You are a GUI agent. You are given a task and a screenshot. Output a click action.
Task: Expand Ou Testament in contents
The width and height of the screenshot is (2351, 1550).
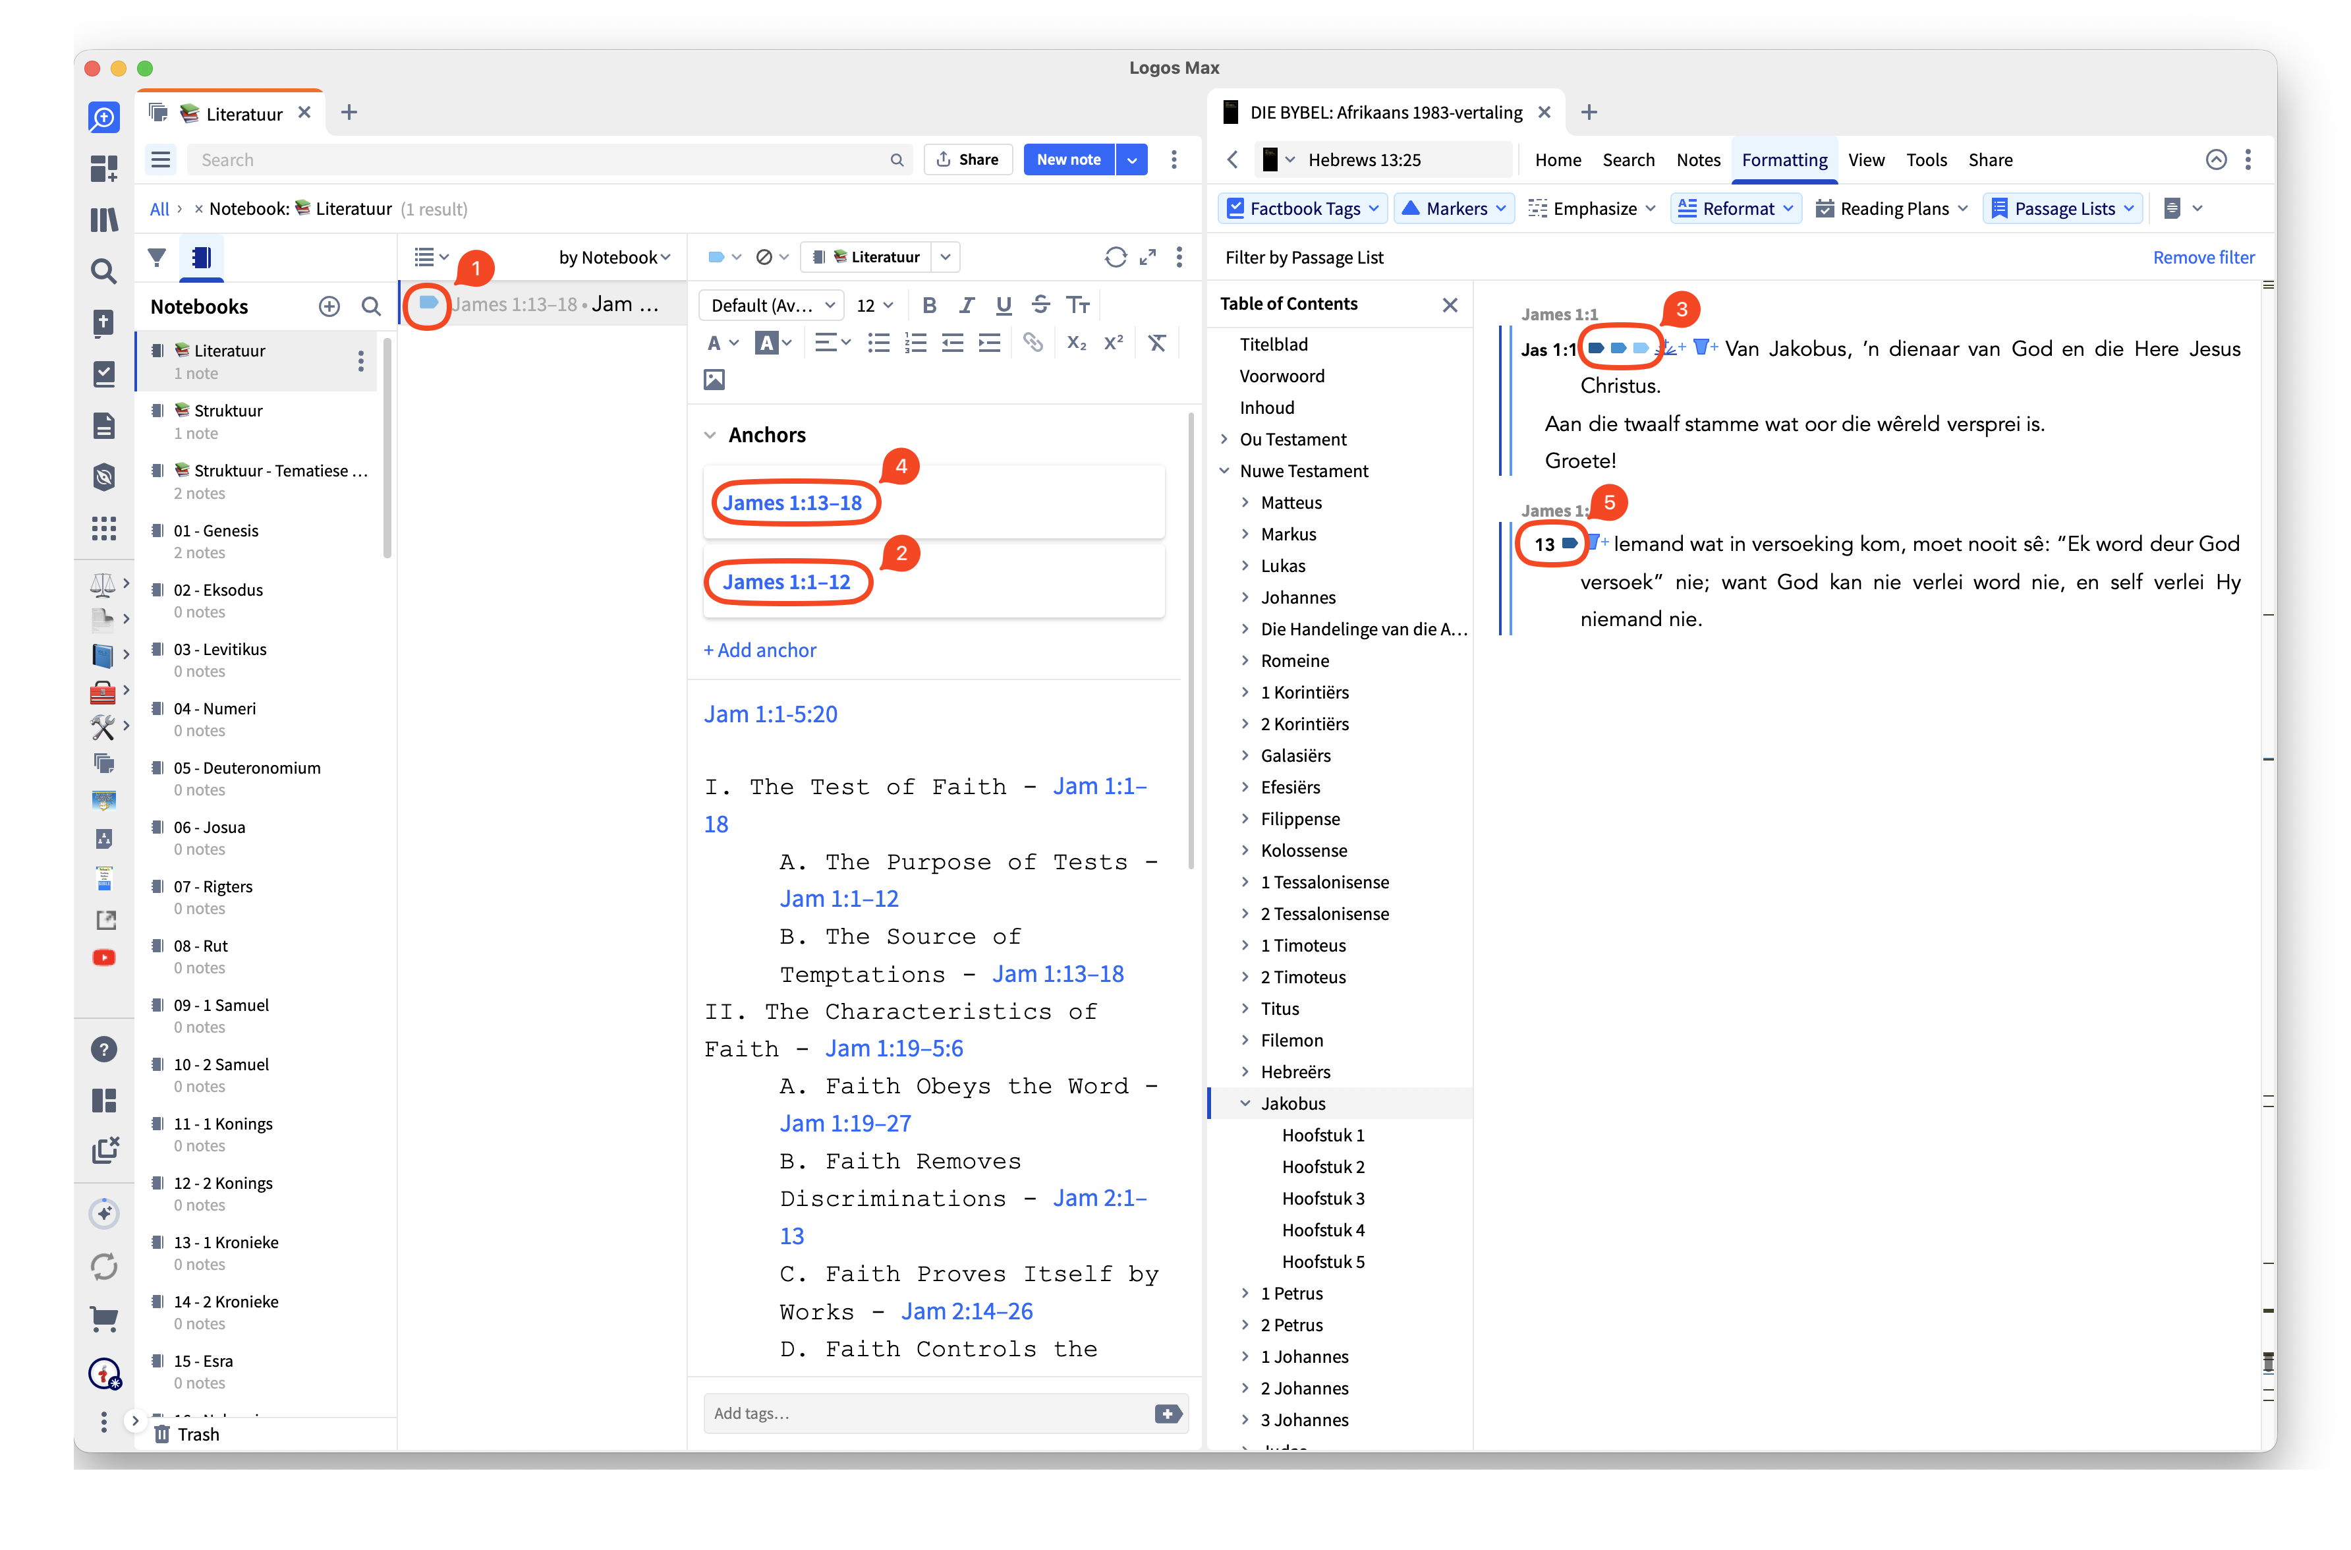tap(1224, 439)
